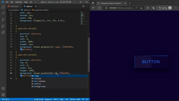Click the editor vertical scrollbar thumb
The width and height of the screenshot is (179, 101).
[x=89, y=55]
